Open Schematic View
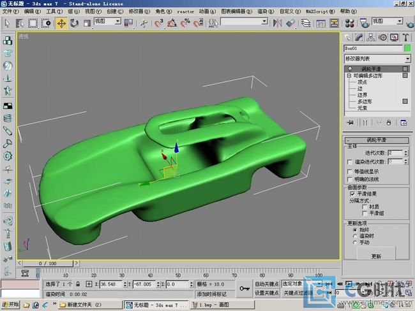Viewport: 415px width, 311px height. point(334,23)
